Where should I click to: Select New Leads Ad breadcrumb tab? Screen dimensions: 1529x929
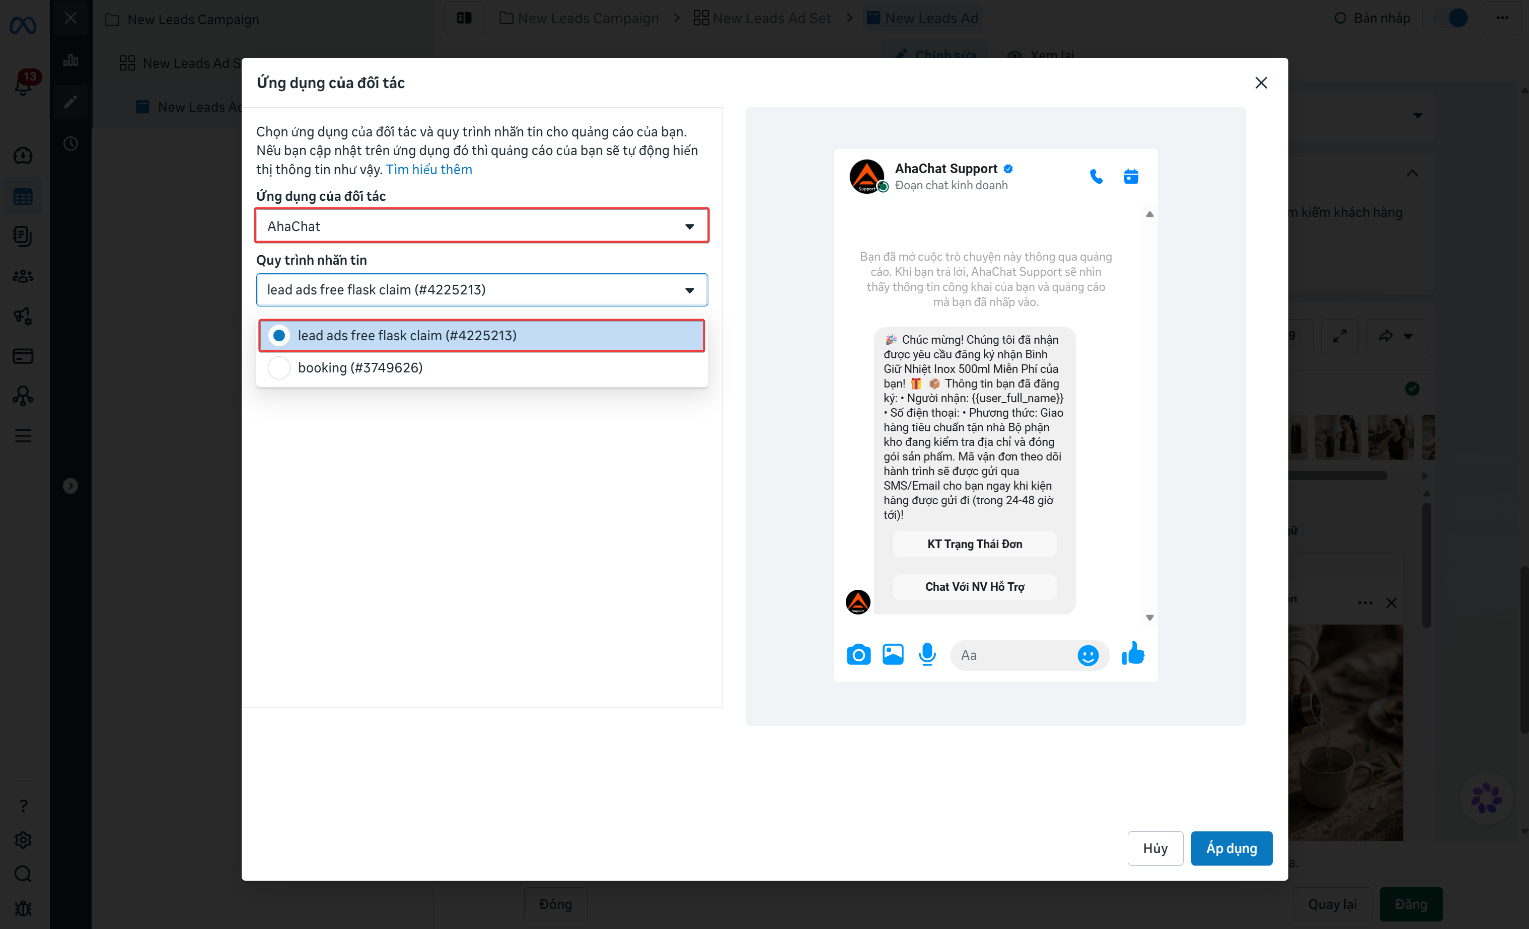click(923, 18)
